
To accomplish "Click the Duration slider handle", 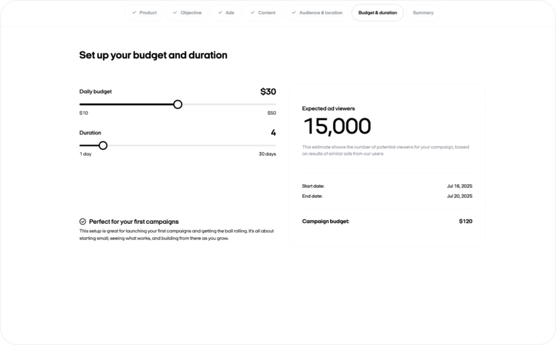I will click(103, 146).
